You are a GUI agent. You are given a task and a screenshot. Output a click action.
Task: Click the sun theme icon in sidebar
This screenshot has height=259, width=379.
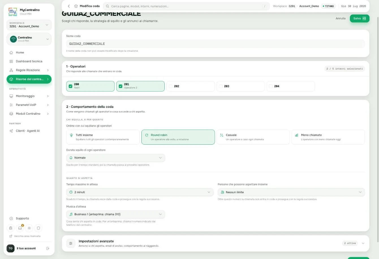tap(29, 228)
